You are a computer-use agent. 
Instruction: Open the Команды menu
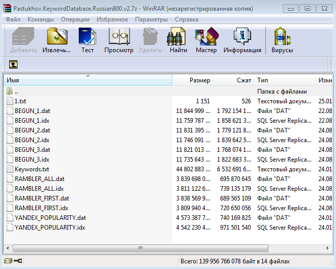[40, 19]
